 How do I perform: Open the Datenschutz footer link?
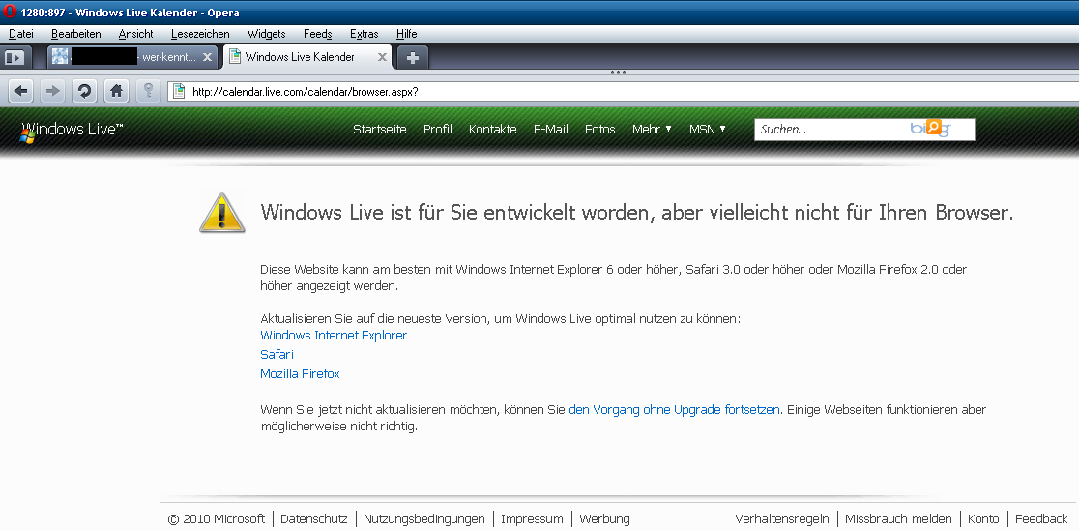[314, 519]
